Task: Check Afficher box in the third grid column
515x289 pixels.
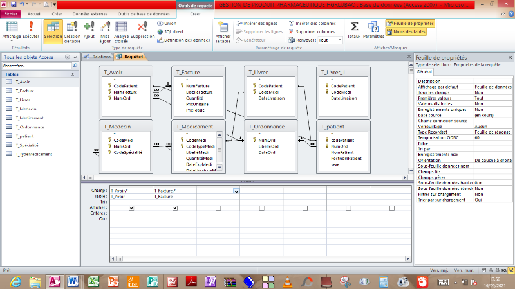Action: click(x=218, y=208)
